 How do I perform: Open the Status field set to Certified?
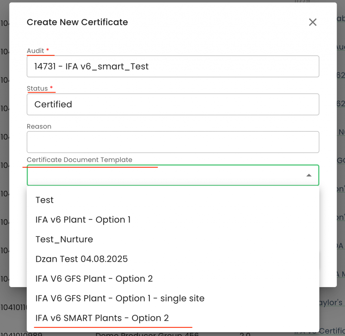173,104
